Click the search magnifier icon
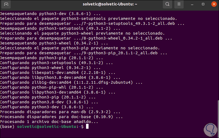Image resolution: width=219 pixels, height=138 pixels. point(167,4)
